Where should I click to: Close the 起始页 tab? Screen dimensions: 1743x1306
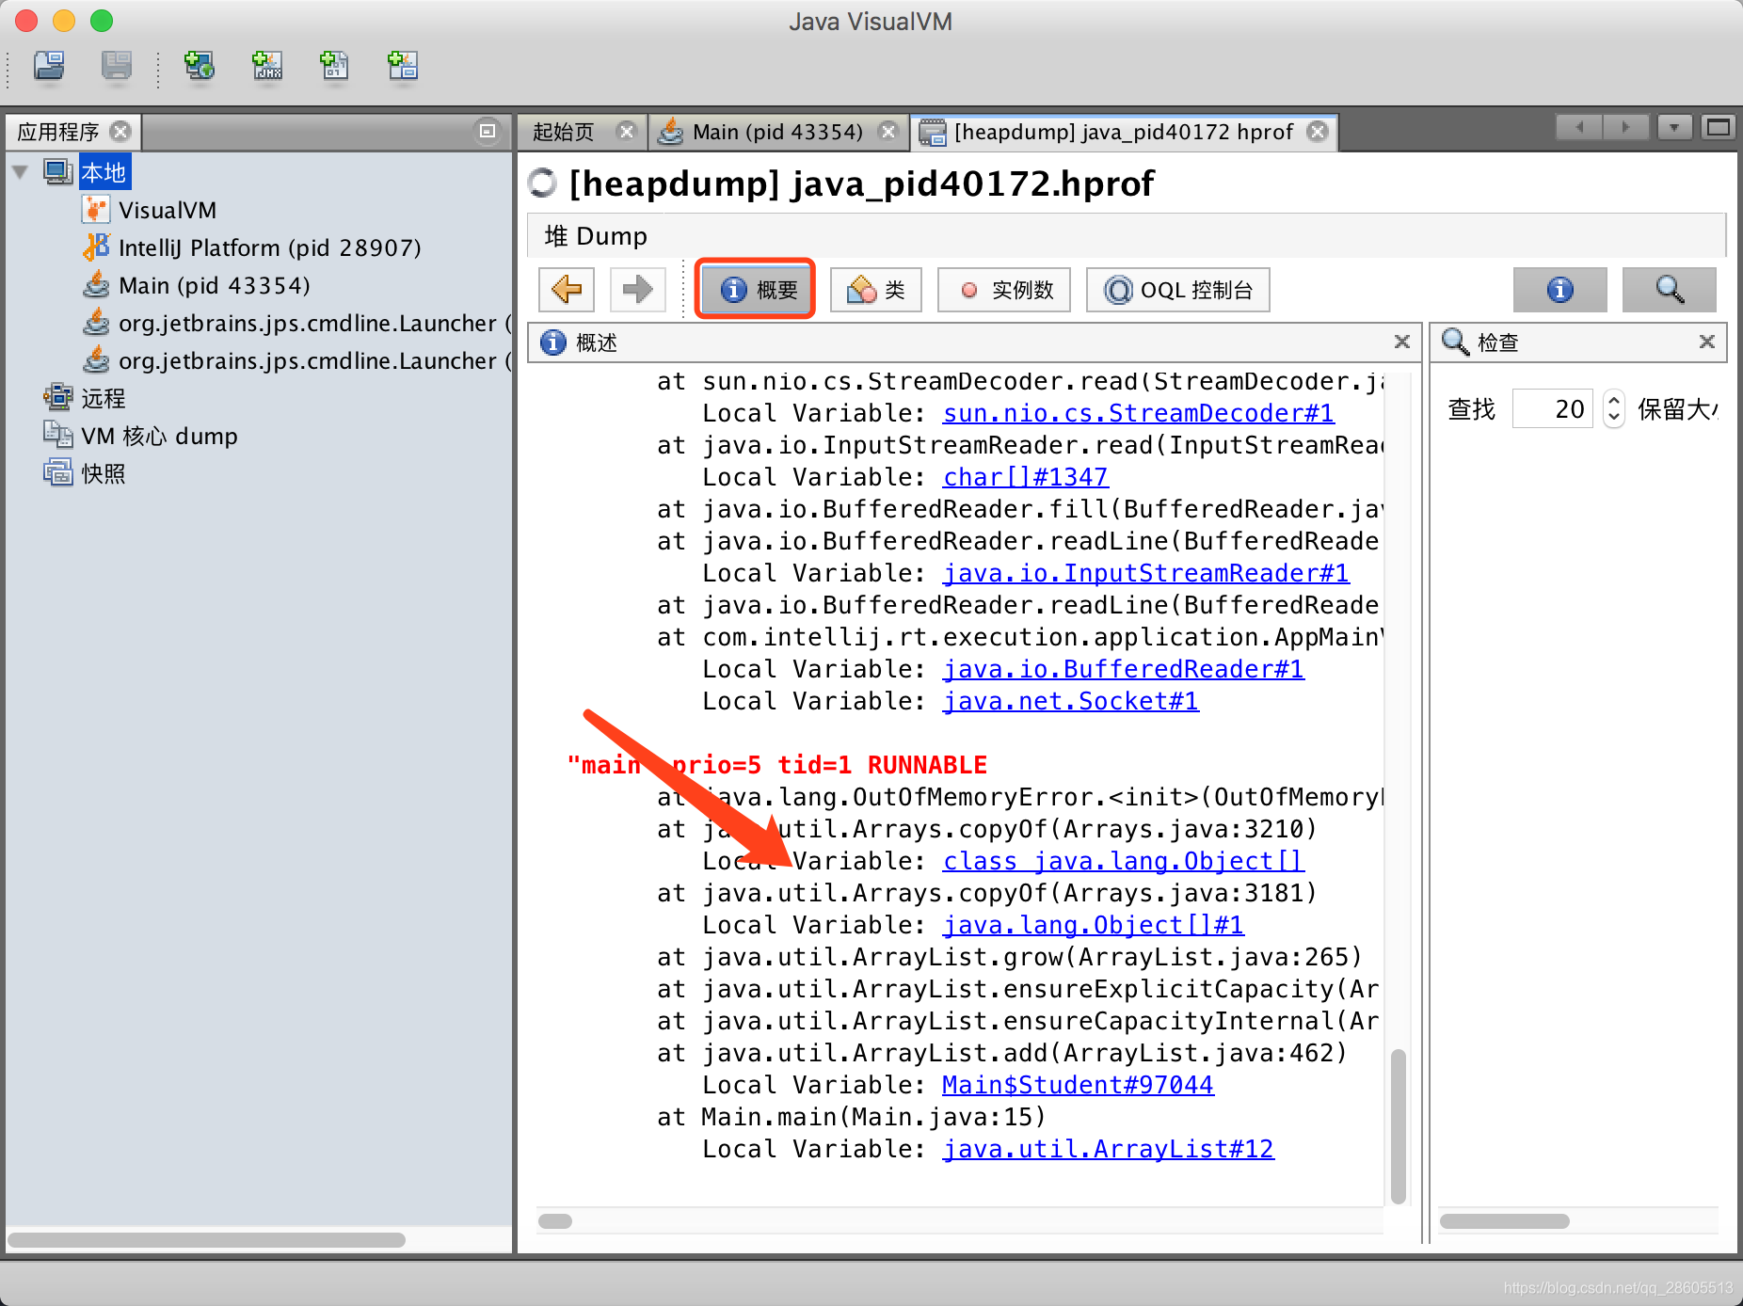click(x=626, y=132)
